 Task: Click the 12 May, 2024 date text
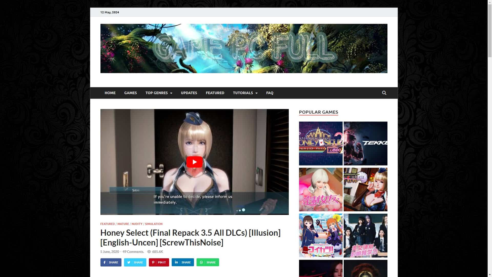coord(110,12)
